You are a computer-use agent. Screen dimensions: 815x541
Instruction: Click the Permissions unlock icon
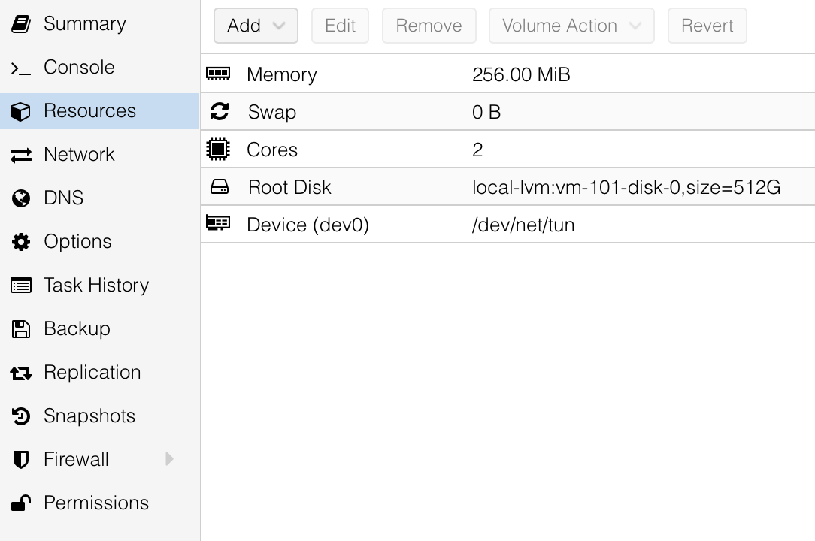click(21, 503)
